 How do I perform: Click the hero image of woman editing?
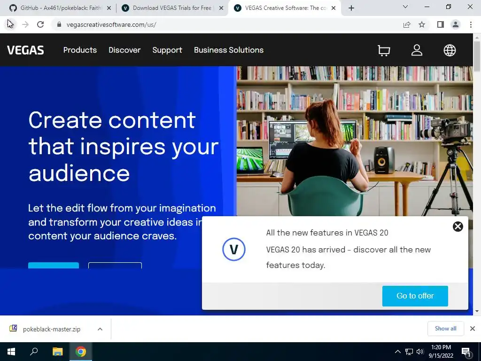pyautogui.click(x=354, y=141)
